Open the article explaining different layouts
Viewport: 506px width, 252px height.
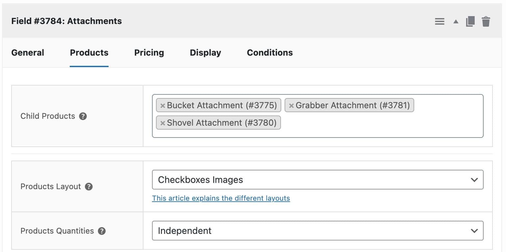click(221, 198)
